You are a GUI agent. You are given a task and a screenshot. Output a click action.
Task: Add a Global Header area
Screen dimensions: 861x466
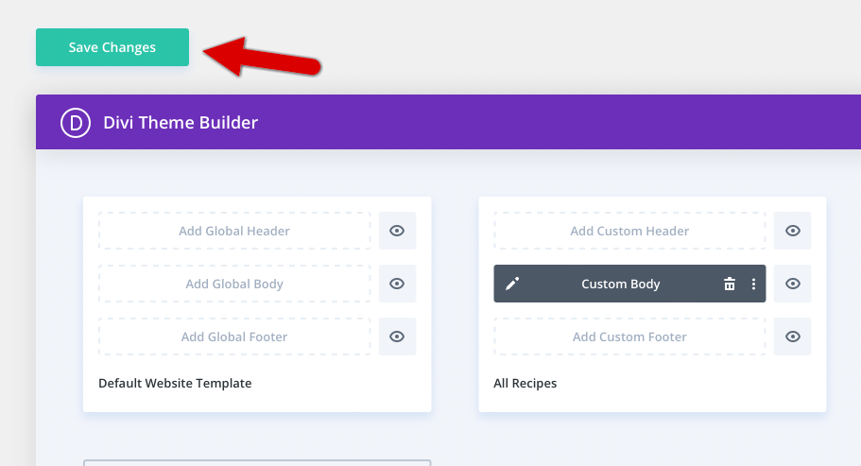234,231
